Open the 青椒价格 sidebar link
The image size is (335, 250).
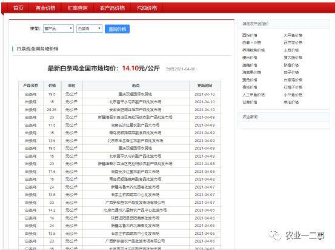tap(250, 87)
